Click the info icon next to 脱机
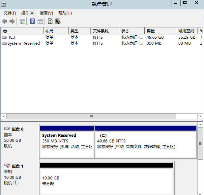 tap(16, 183)
